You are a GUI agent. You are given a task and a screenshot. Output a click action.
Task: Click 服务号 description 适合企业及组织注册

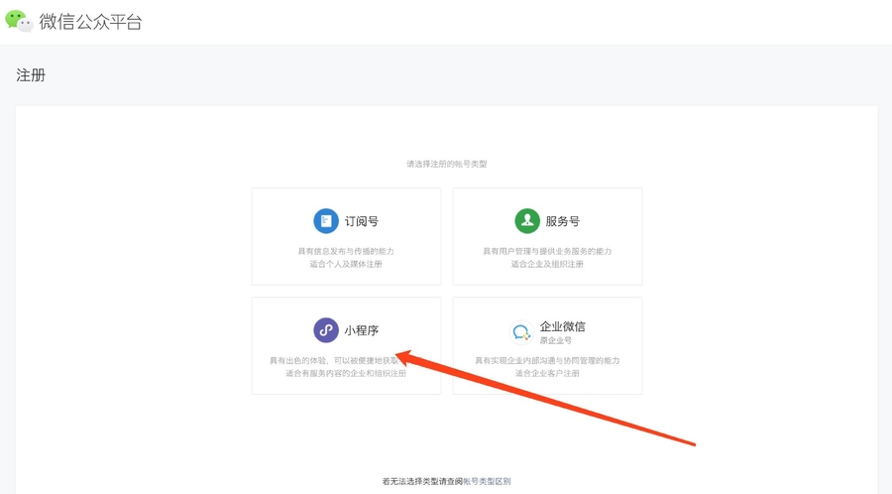point(547,264)
